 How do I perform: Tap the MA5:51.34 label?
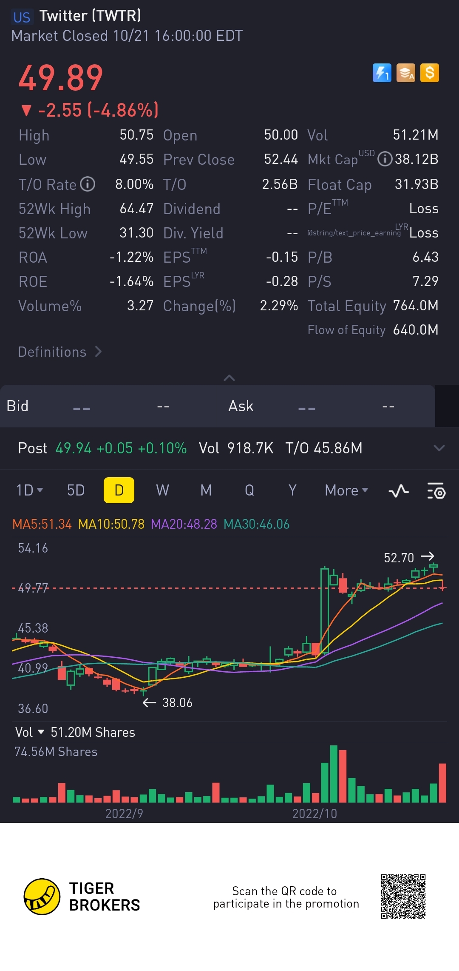[42, 524]
